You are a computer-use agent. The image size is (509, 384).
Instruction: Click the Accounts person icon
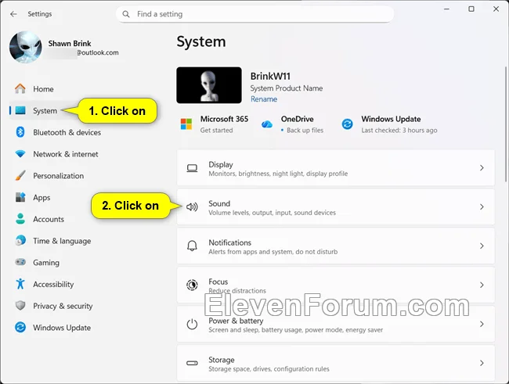click(x=20, y=219)
